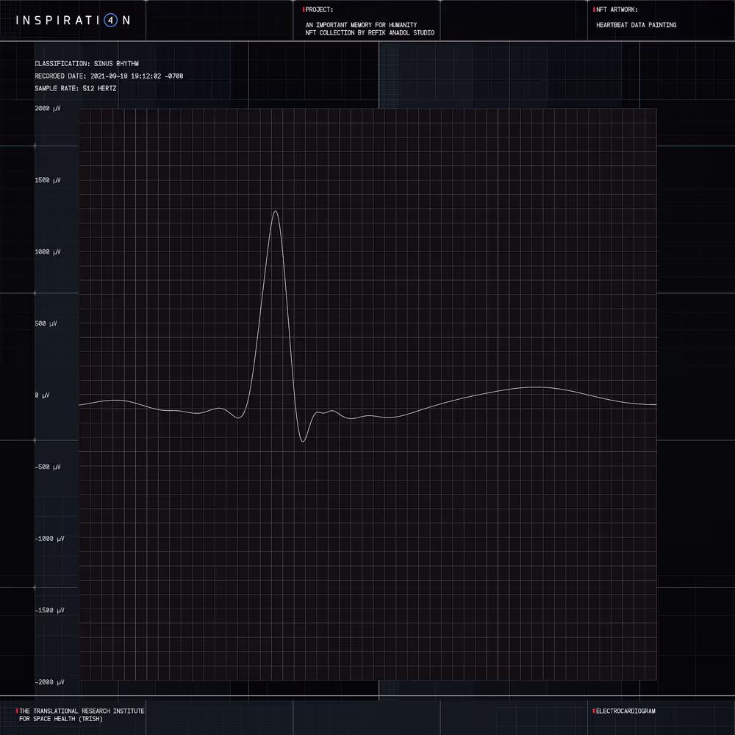The image size is (735, 735).
Task: Click the "PROJECT:" header label
Action: click(319, 10)
